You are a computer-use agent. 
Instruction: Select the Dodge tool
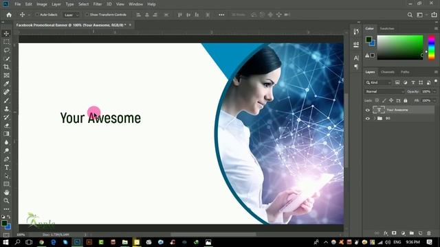pos(6,151)
